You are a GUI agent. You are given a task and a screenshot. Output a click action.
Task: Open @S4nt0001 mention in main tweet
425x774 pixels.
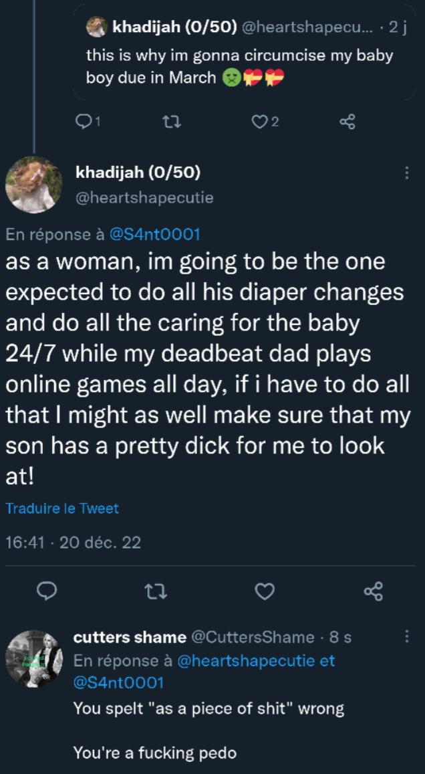pyautogui.click(x=153, y=234)
